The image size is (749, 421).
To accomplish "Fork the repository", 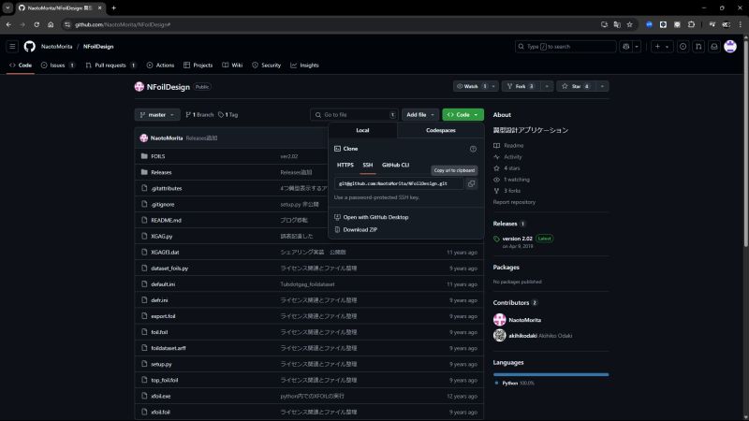I will coord(521,86).
